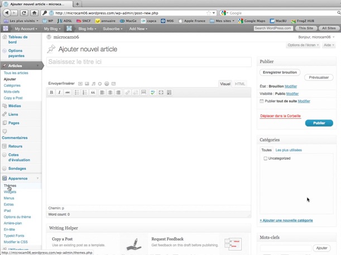
Task: Run the spellcheck tool
Action: [153, 93]
